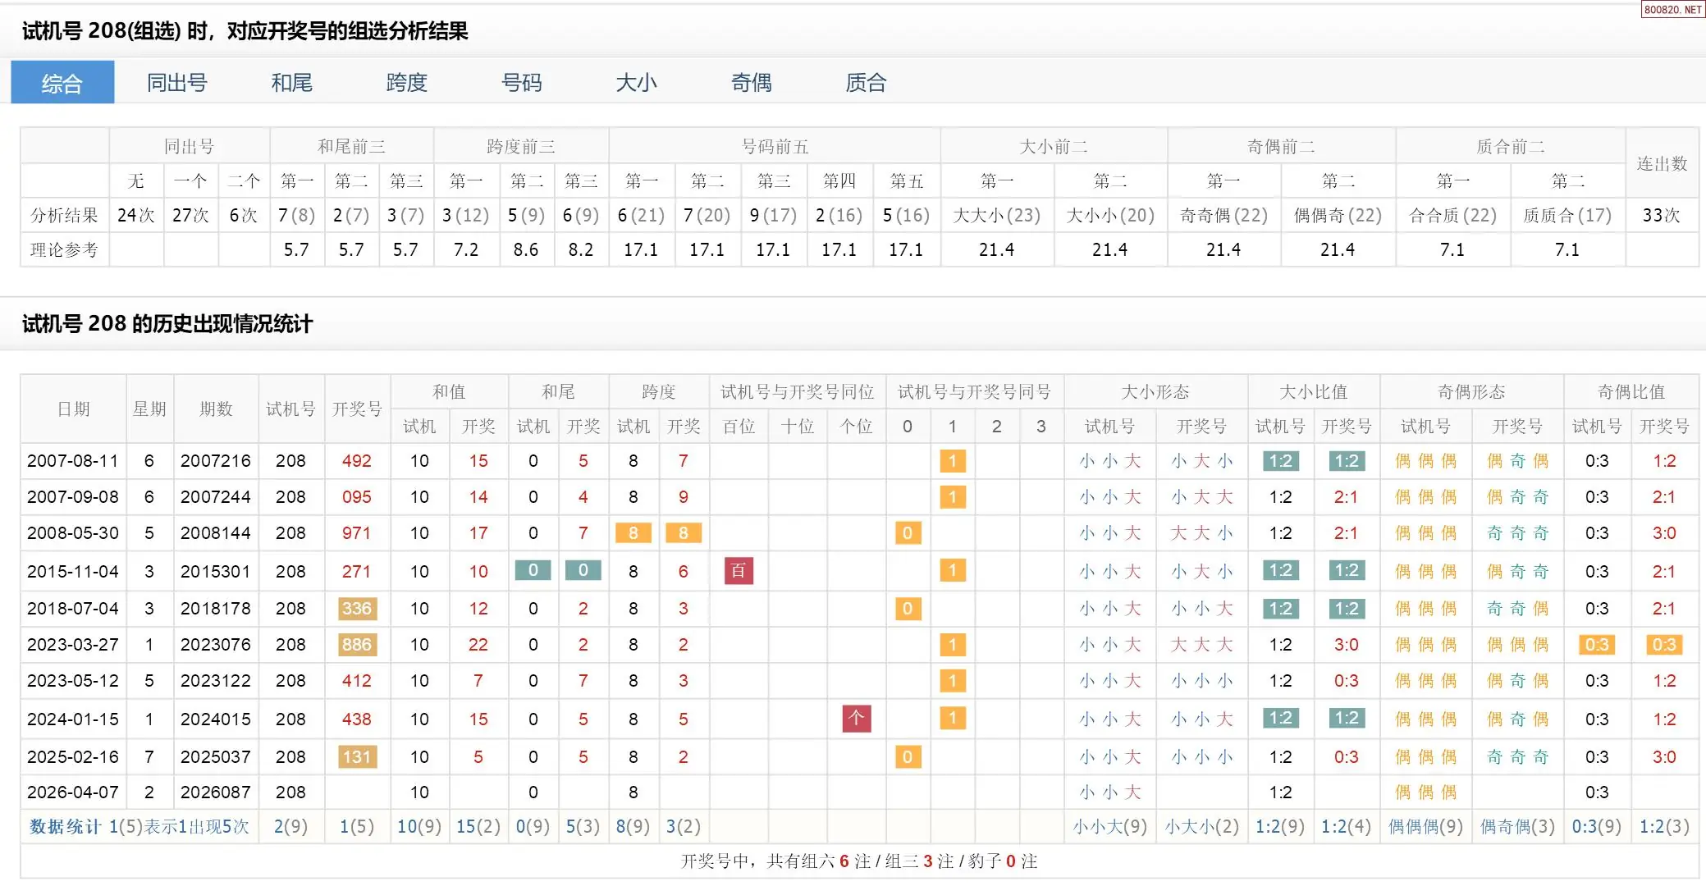
Task: Click highlighted winning number 131
Action: (357, 756)
